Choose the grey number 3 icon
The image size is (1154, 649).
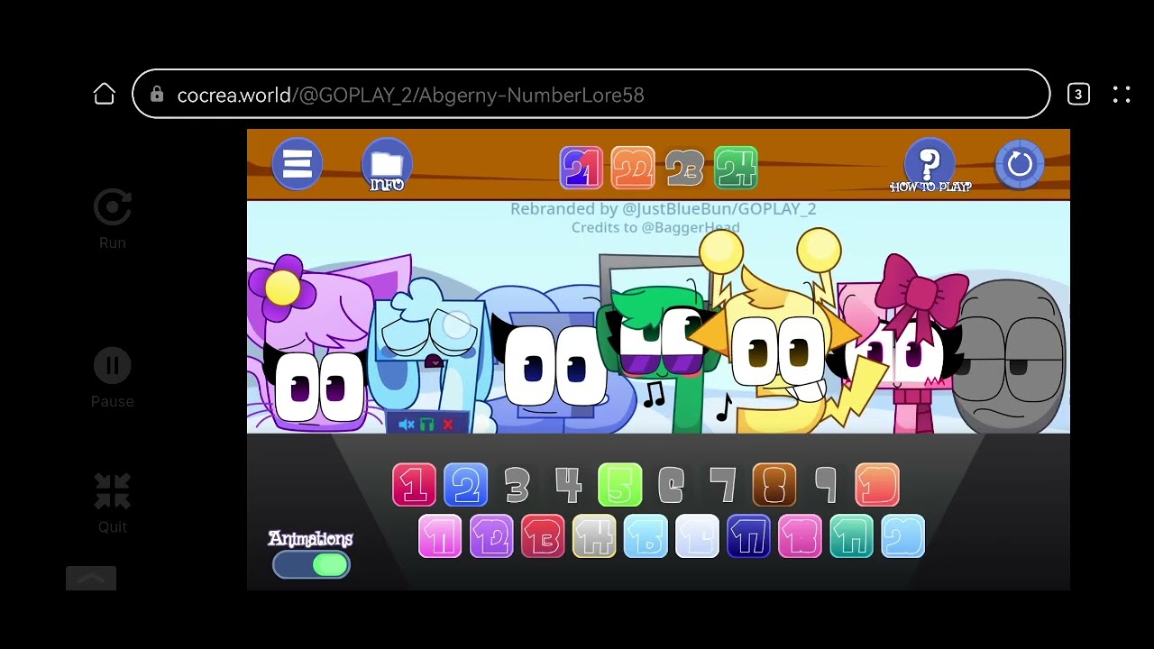point(517,485)
